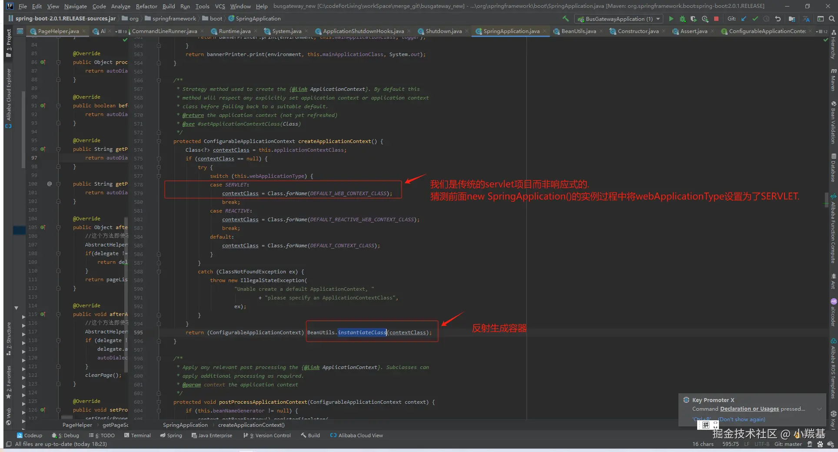Commit changes with the Git checkmark icon
838x452 pixels.
pos(755,19)
